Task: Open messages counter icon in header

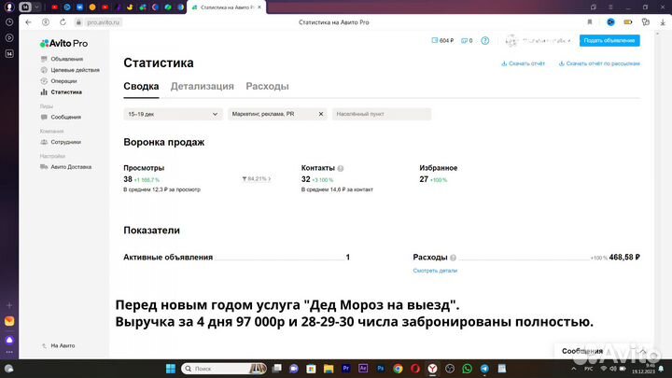Action: point(467,41)
